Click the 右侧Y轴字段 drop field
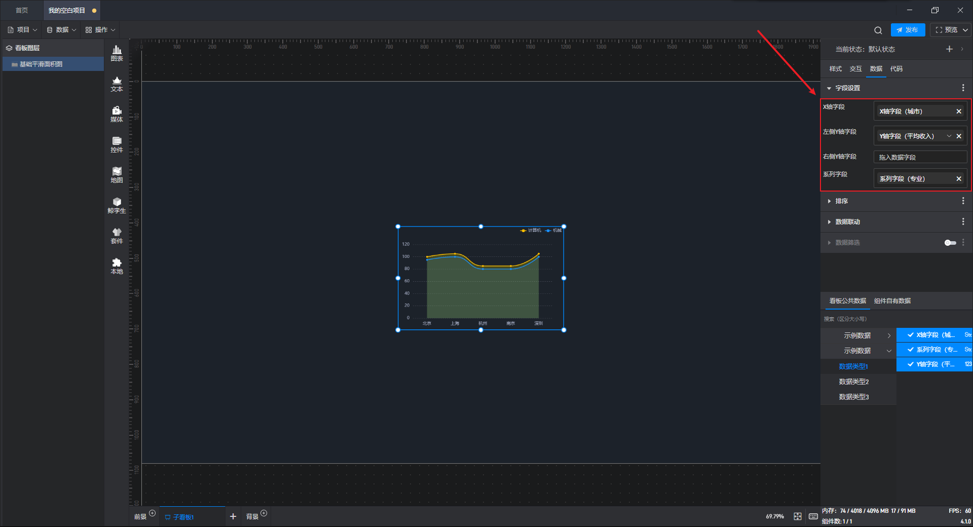 tap(920, 158)
